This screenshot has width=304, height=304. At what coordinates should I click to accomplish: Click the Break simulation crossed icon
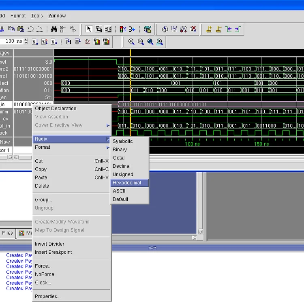(87, 41)
